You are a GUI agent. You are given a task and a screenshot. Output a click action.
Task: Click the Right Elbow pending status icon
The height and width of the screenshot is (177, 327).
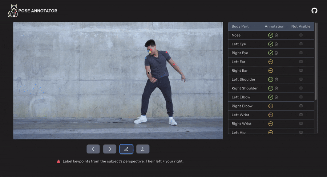coord(270,106)
